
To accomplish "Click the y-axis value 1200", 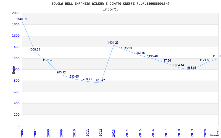I will pos(16,58).
